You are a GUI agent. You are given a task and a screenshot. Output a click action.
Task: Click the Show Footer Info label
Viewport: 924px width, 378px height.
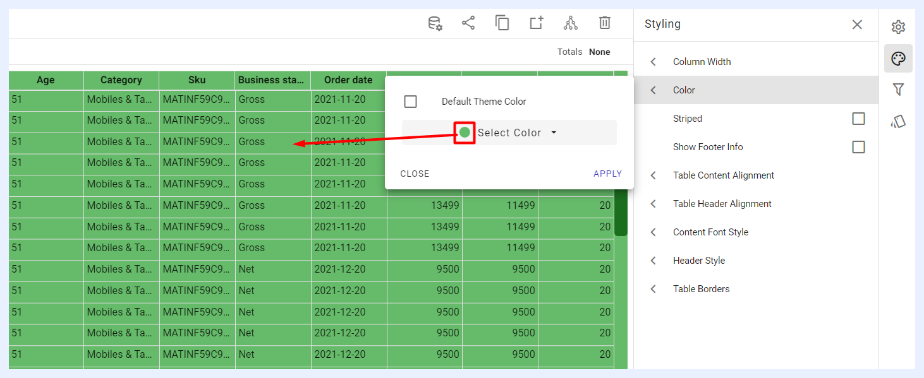click(x=708, y=147)
